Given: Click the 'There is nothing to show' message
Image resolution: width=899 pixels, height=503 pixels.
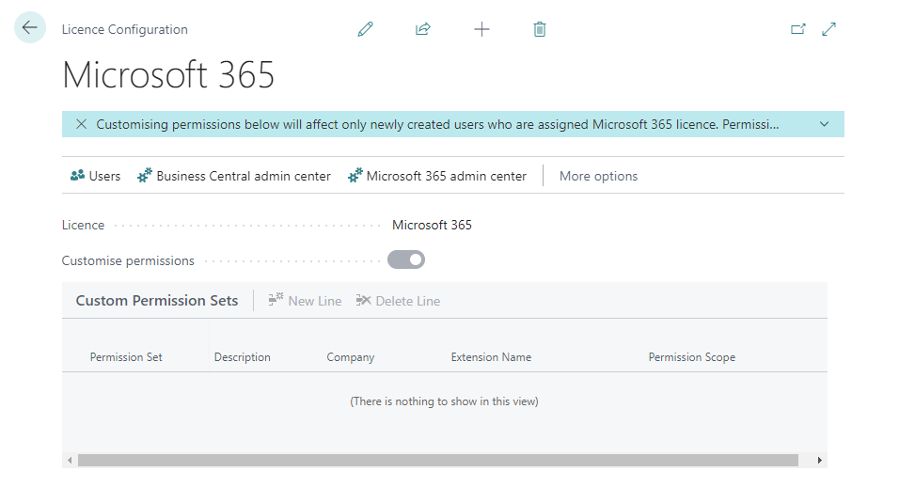Looking at the screenshot, I should tap(445, 401).
